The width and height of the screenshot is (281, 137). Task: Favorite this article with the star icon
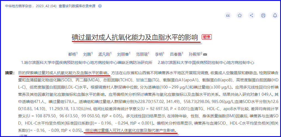tap(240, 15)
